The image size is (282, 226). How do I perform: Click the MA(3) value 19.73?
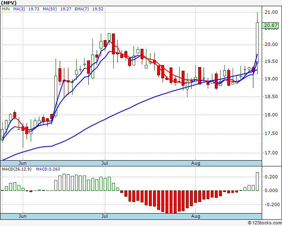34,9
